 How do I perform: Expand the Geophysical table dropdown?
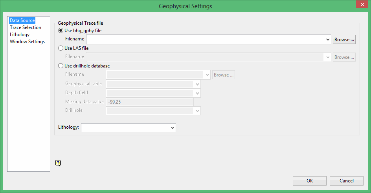pos(197,84)
